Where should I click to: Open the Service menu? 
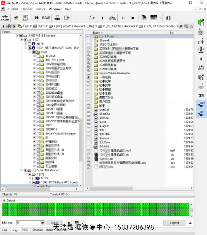coord(40,9)
